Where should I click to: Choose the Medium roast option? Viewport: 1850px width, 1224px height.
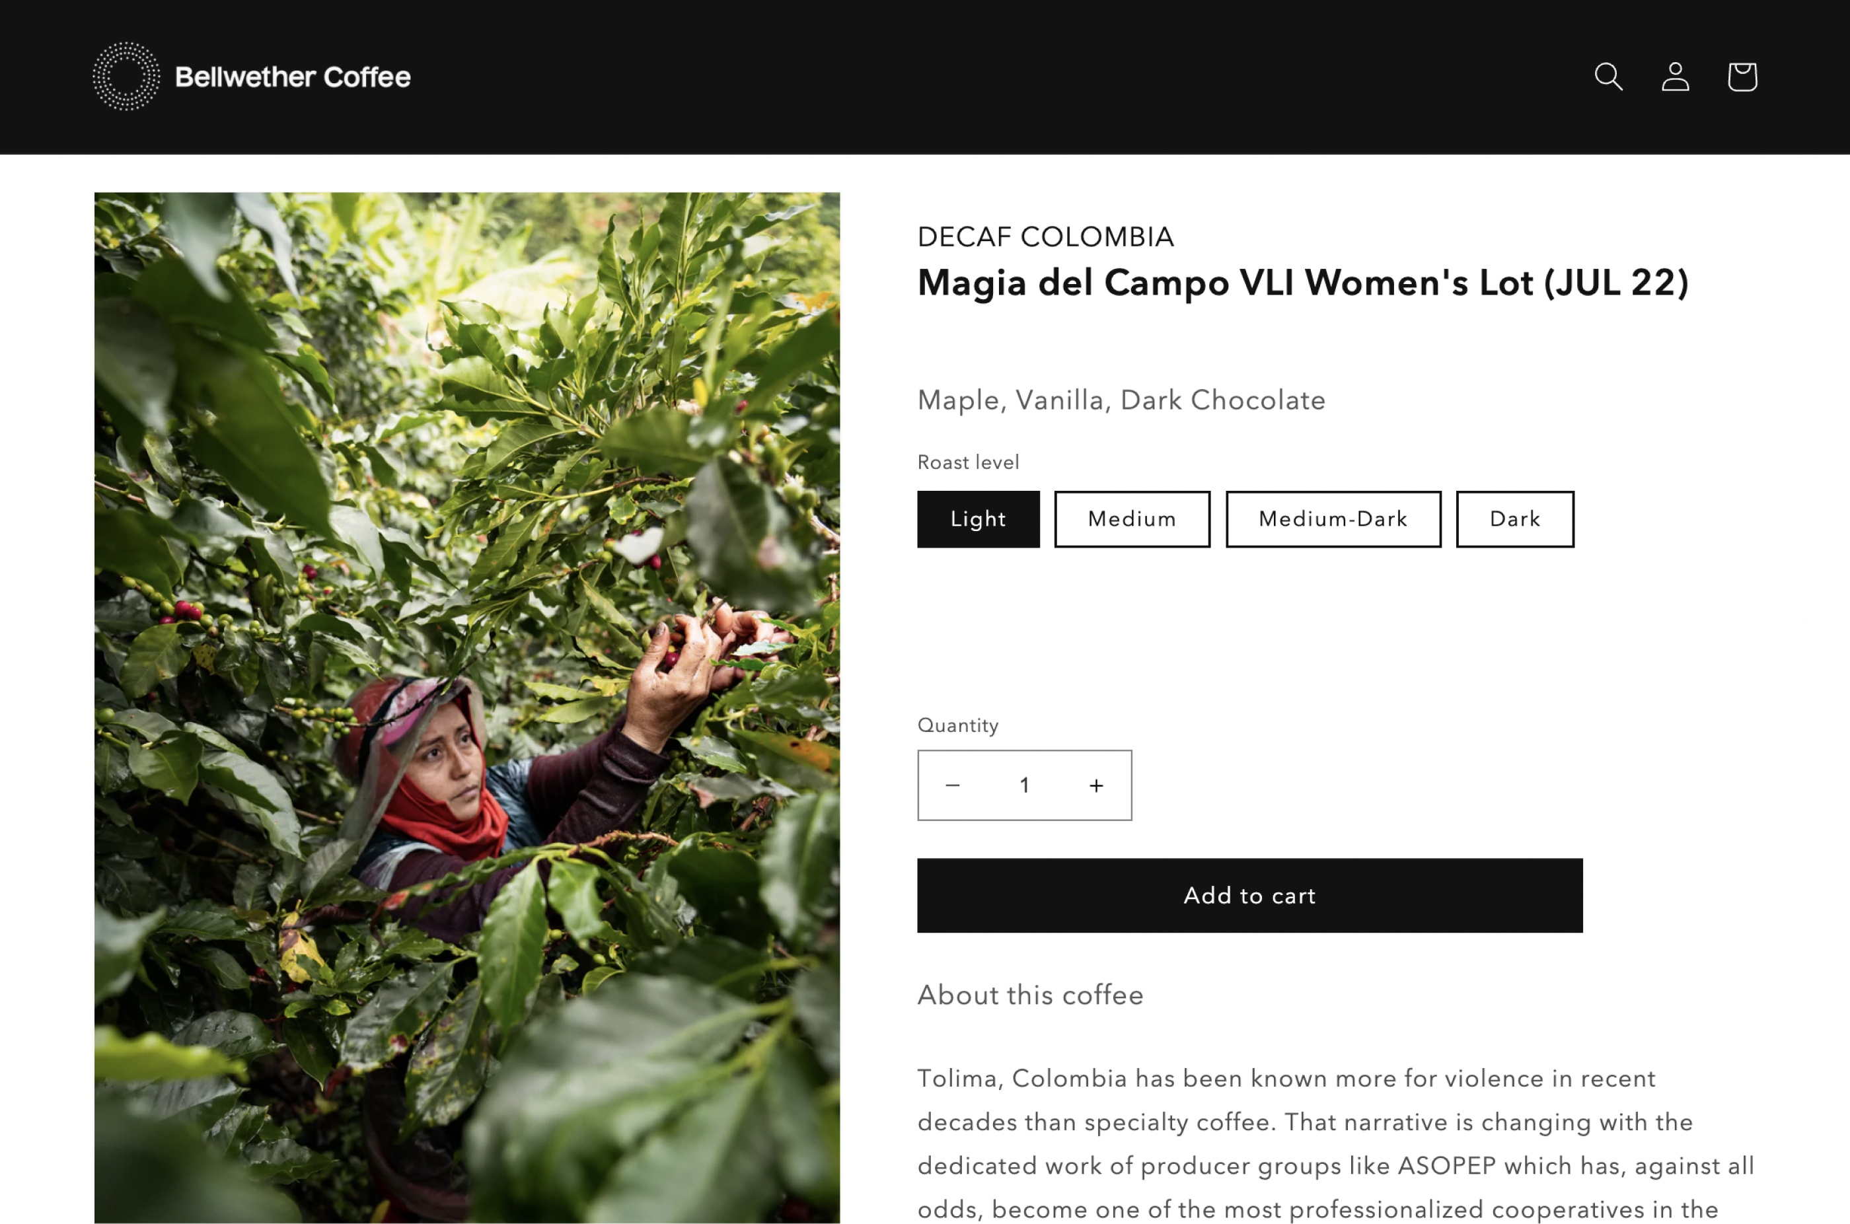[1132, 519]
